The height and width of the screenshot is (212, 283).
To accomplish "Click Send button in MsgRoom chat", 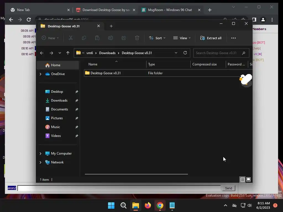I will point(228,188).
